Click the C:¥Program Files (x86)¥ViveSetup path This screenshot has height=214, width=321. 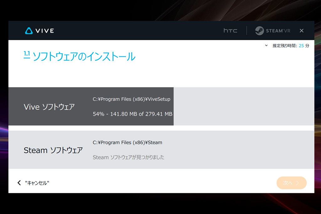(131, 99)
